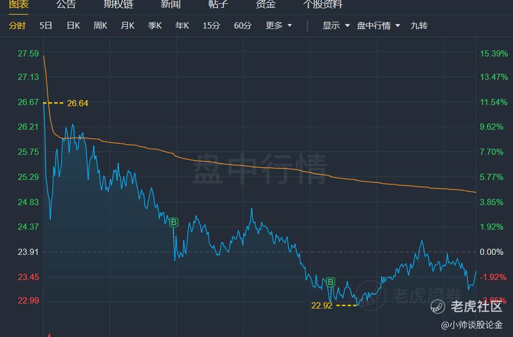Image resolution: width=513 pixels, height=337 pixels.
Task: Click the 27.59 top price axis label
Action: 28,54
